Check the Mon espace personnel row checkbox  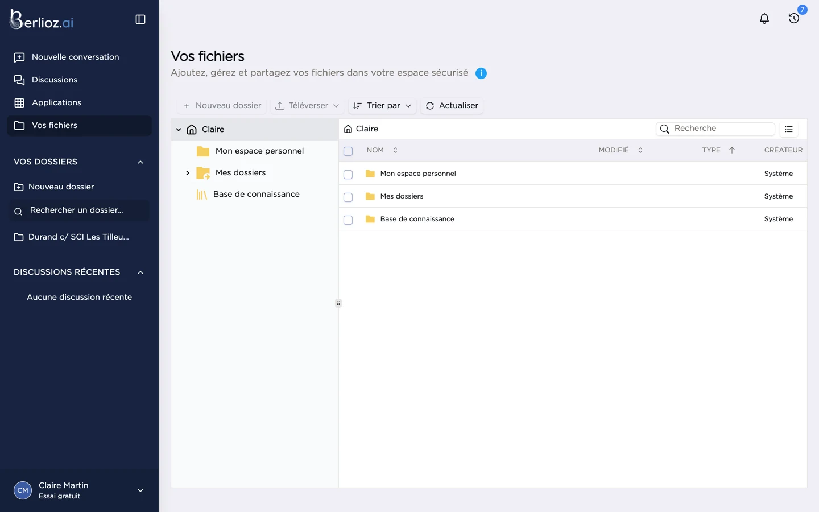[x=348, y=175]
